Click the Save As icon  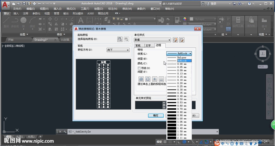pyautogui.click(x=29, y=3)
